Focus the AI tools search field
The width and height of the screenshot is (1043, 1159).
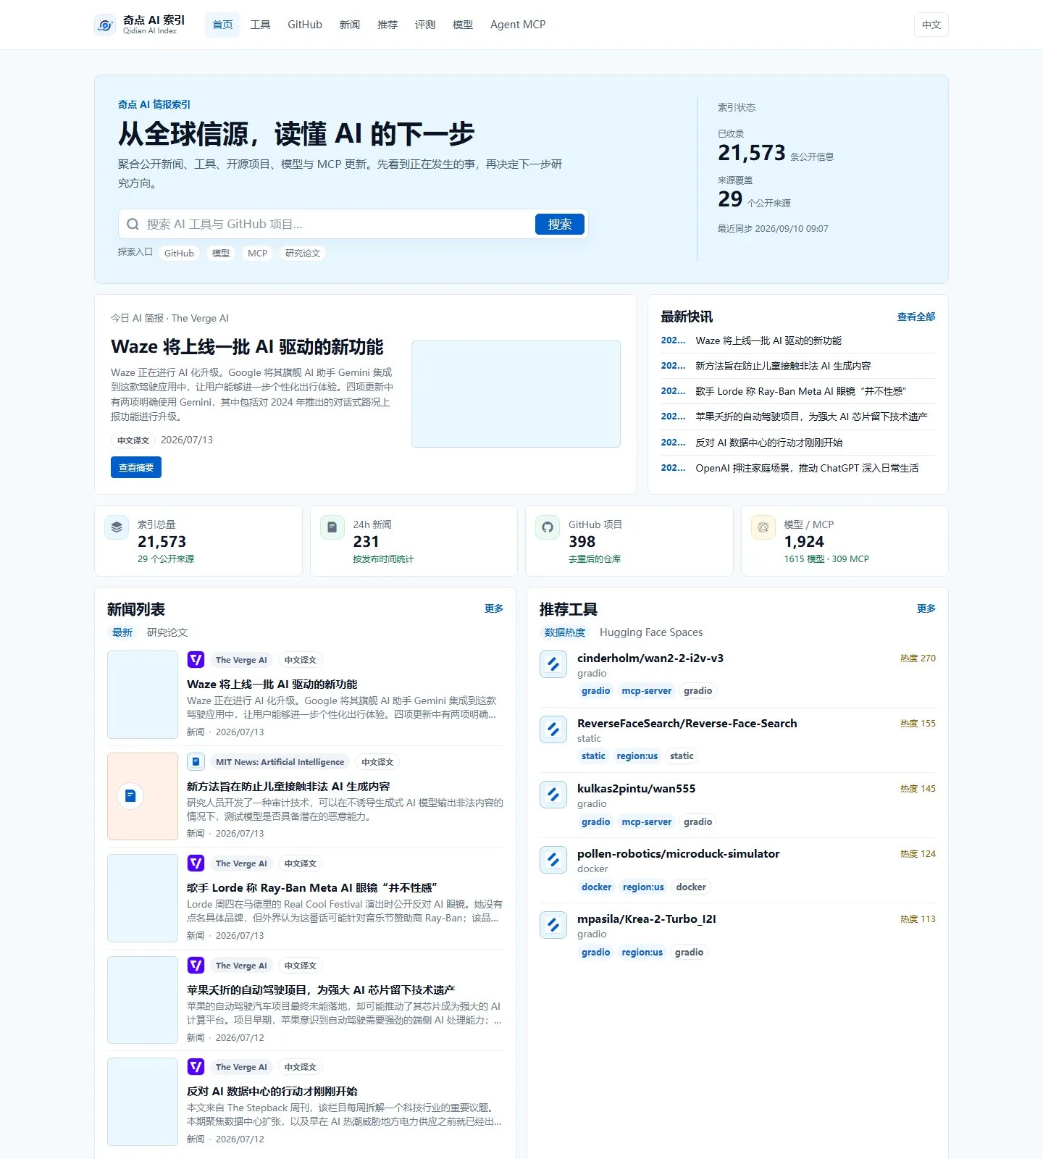pyautogui.click(x=337, y=225)
